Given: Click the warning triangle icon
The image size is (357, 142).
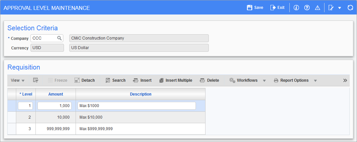Looking at the screenshot, I should click(317, 8).
